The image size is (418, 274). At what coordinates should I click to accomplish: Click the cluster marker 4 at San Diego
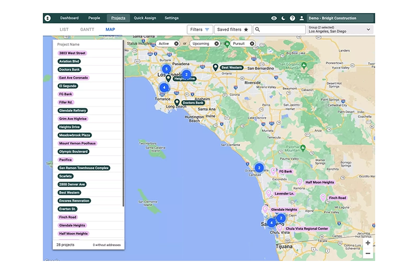click(x=271, y=223)
